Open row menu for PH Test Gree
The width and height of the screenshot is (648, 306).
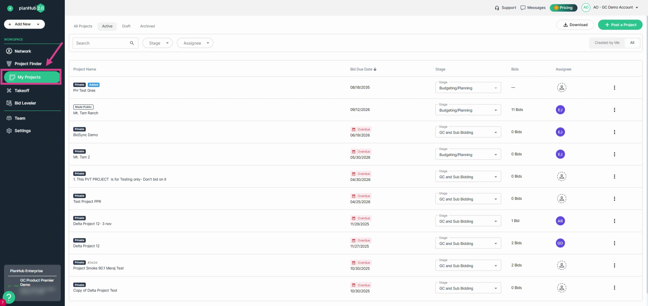point(614,88)
